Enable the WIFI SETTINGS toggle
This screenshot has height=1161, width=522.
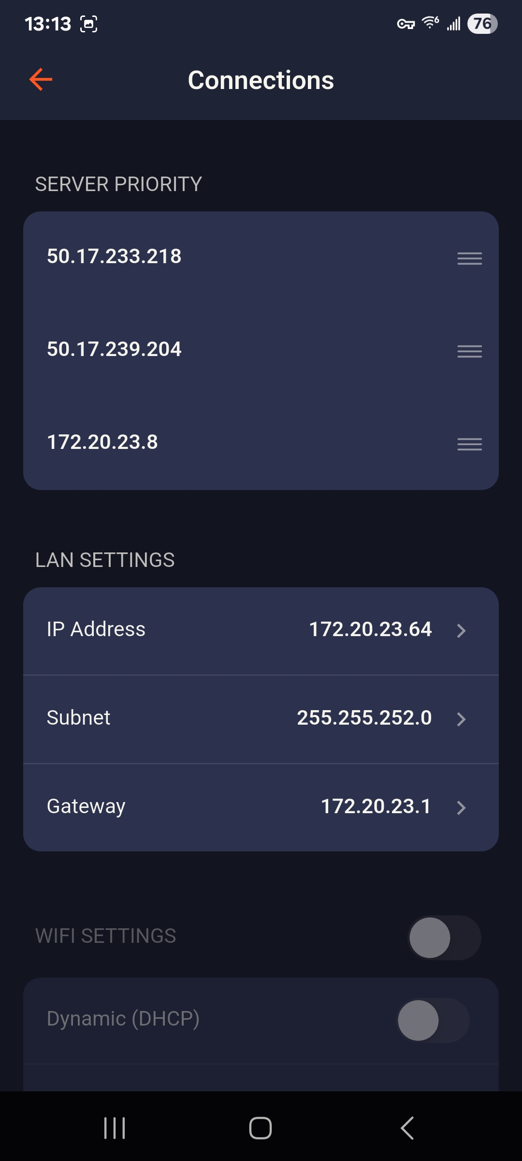444,938
